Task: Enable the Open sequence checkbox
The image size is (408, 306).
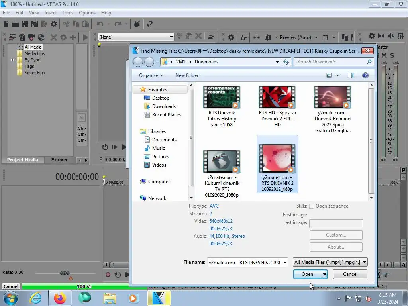Action: pyautogui.click(x=312, y=206)
